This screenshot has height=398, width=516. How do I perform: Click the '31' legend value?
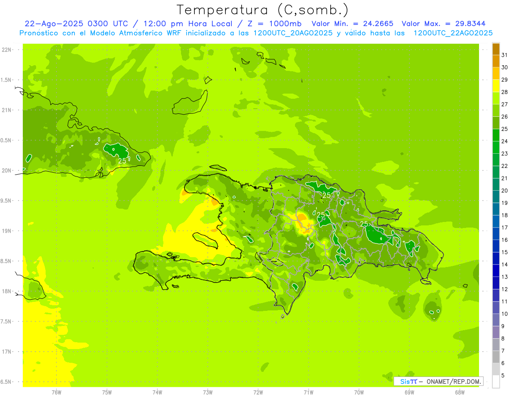505,55
